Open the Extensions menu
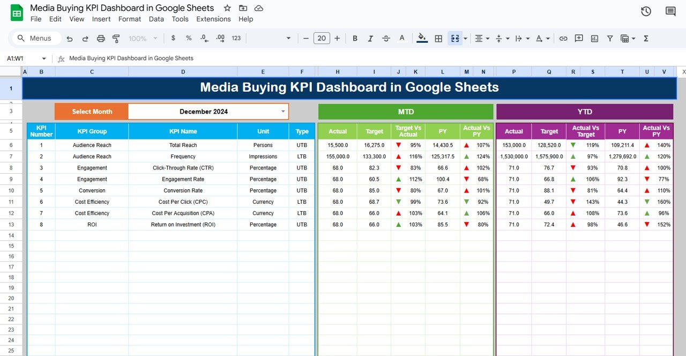 [x=213, y=19]
